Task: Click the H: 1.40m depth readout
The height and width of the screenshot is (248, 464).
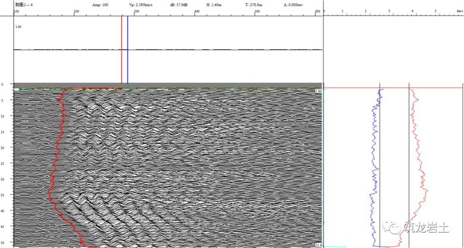Action: click(214, 4)
